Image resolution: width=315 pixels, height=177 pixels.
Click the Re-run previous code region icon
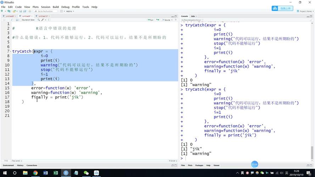[158, 20]
